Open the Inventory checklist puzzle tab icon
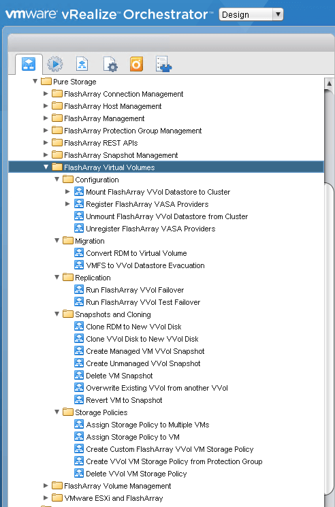This screenshot has width=335, height=507. click(163, 64)
